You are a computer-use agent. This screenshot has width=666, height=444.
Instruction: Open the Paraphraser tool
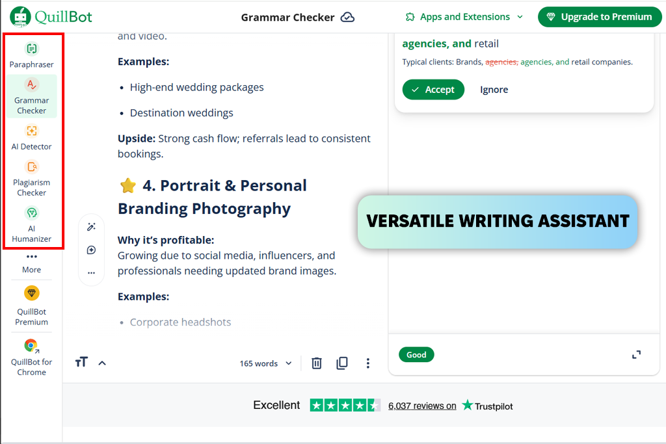tap(31, 55)
